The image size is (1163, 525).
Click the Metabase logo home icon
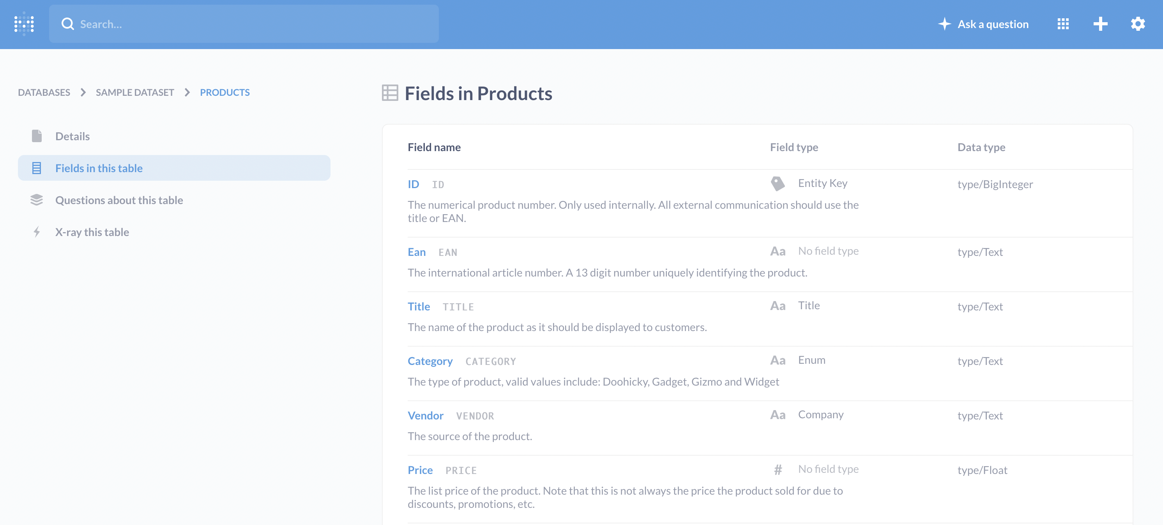(24, 24)
